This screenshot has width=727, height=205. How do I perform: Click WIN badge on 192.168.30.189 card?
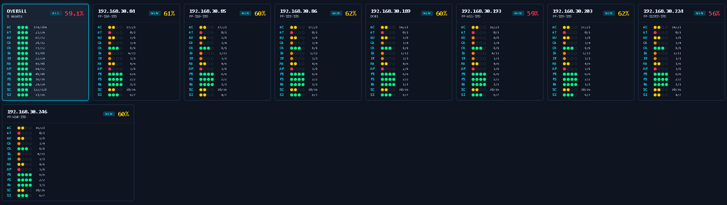[427, 14]
